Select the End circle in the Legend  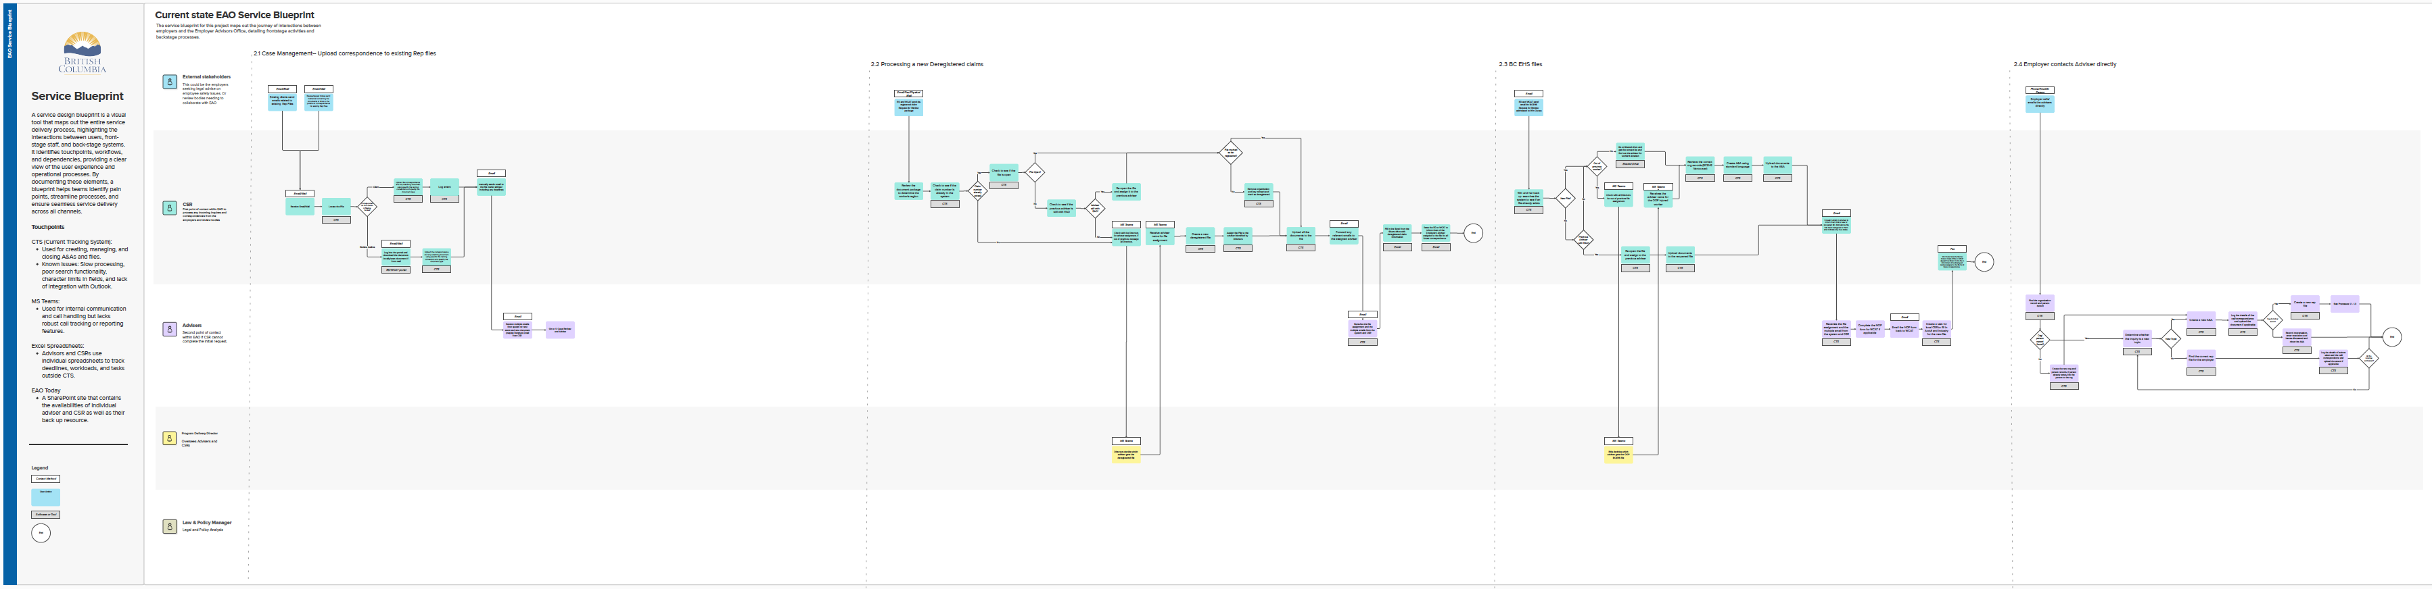click(41, 532)
